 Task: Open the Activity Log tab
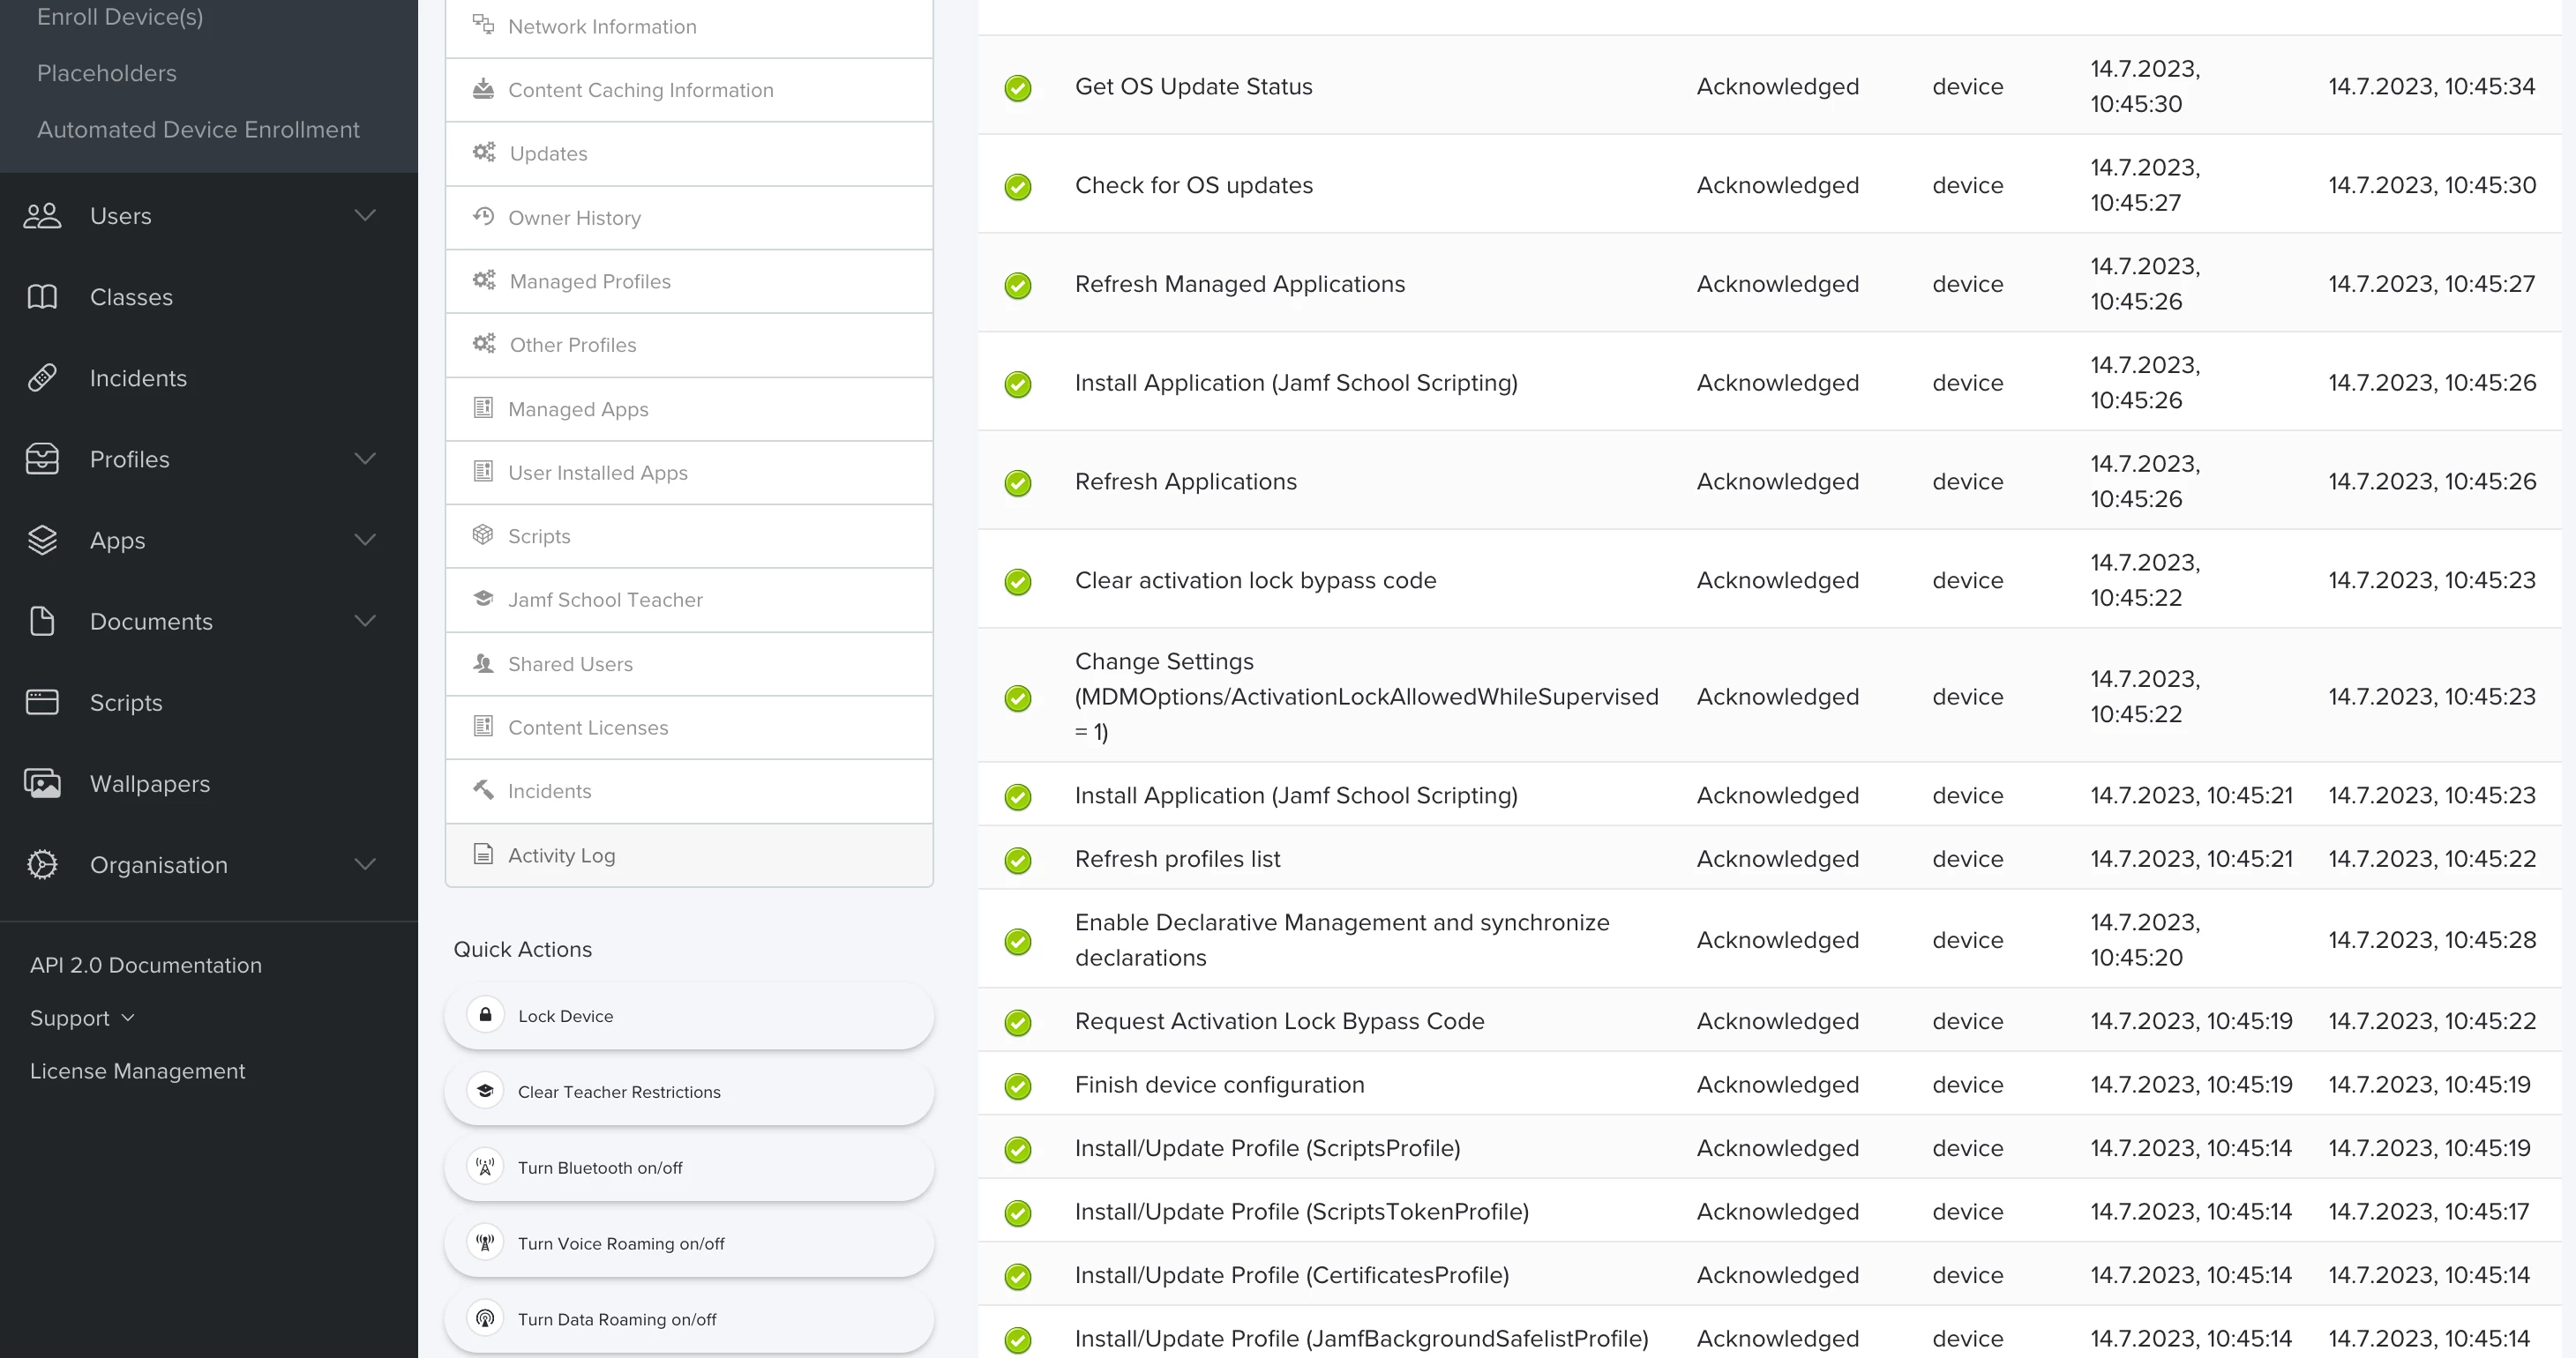(689, 855)
